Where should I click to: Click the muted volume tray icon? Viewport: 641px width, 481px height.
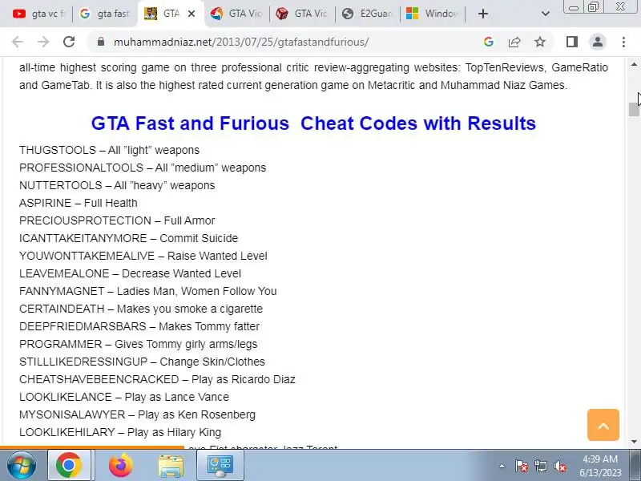[x=559, y=466]
